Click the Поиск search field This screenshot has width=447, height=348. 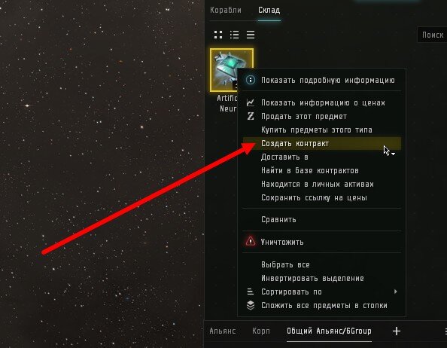click(432, 35)
